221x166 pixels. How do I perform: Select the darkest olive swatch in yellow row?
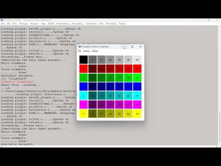coord(93,114)
